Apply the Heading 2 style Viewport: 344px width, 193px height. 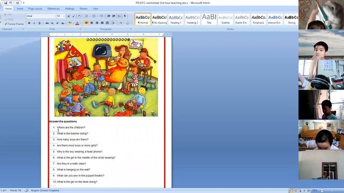click(192, 19)
